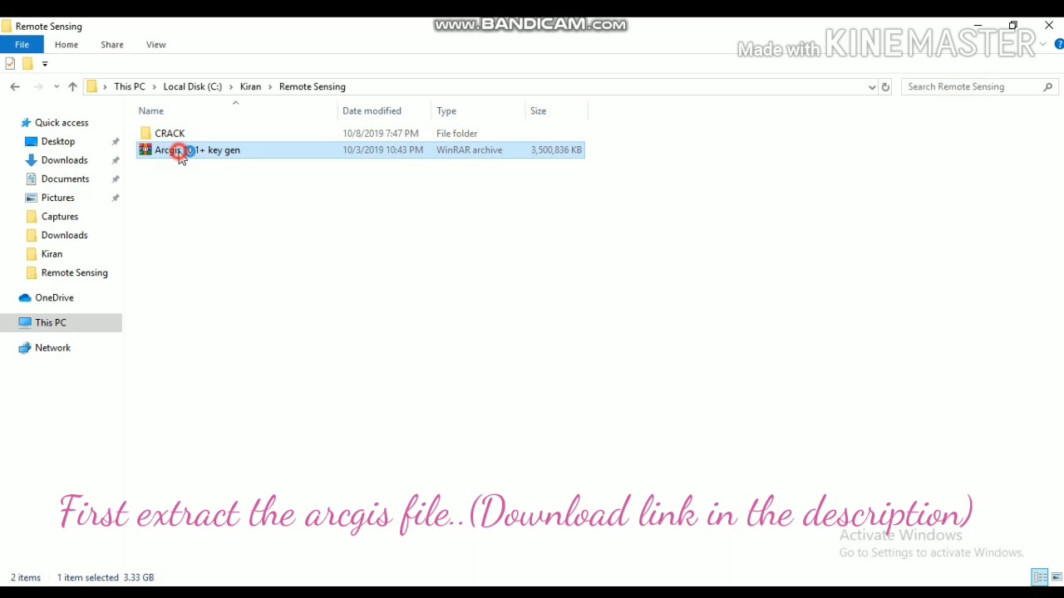Open the Customize Quick Access Toolbar dropdown
1064x598 pixels.
[45, 63]
